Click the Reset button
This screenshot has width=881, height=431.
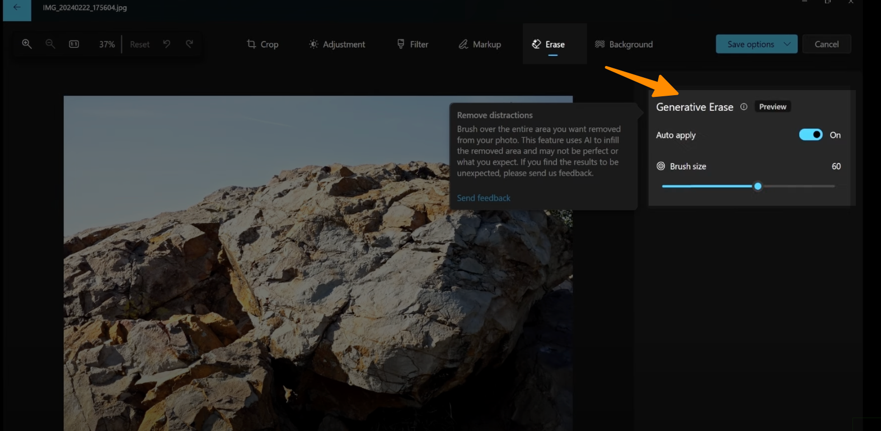pos(139,44)
